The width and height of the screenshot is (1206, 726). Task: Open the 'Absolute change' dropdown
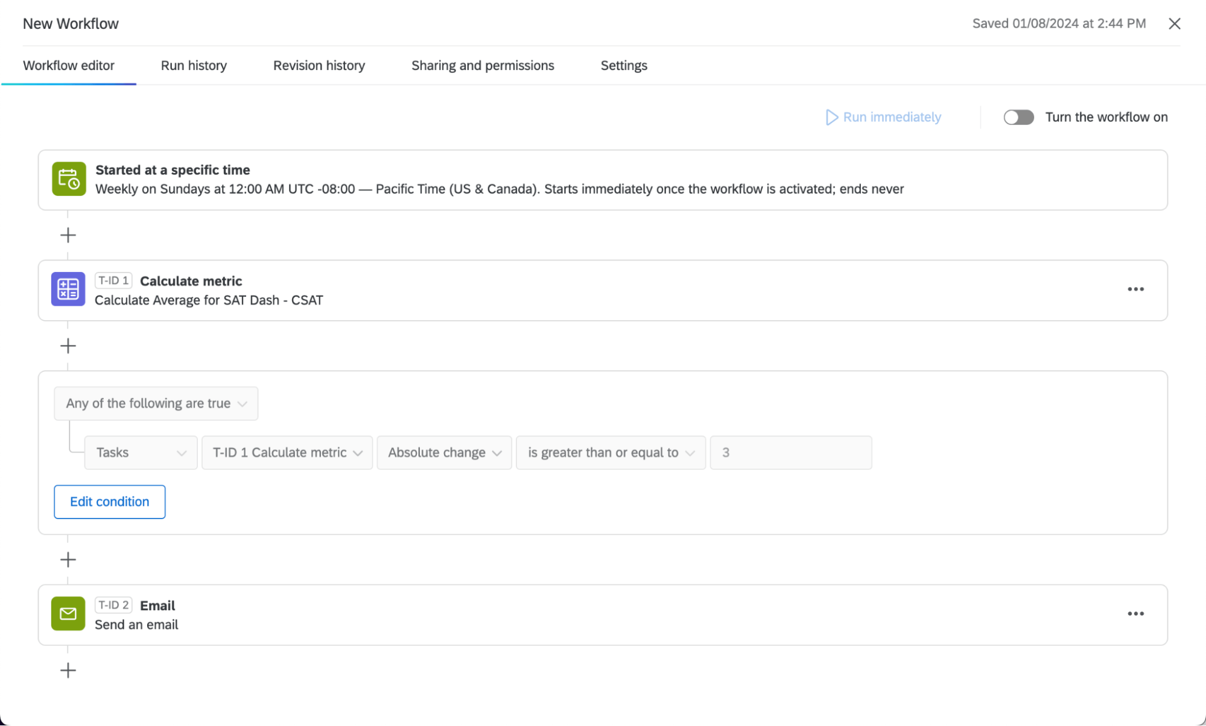click(x=444, y=452)
